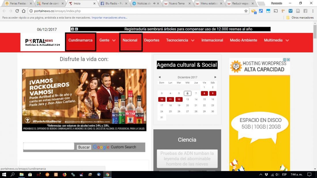317x178 pixels.
Task: Click the blue arrows resize extension icon
Action: (x=261, y=11)
